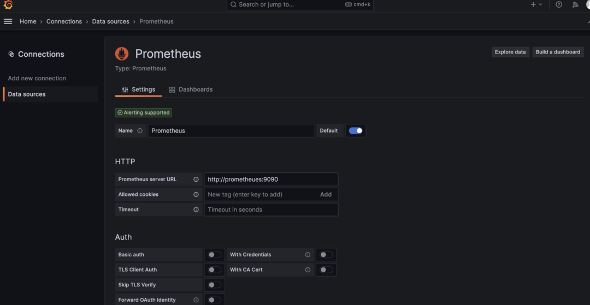Click info icon for Prometheus server URL
This screenshot has height=305, width=590.
[196, 180]
